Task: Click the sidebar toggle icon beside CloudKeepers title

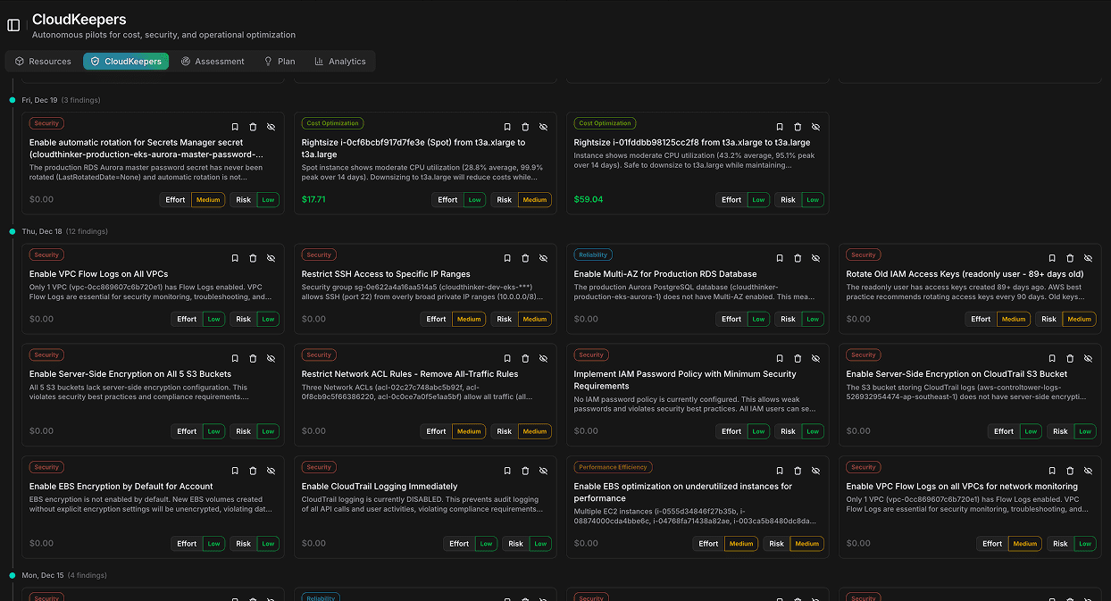Action: [13, 25]
